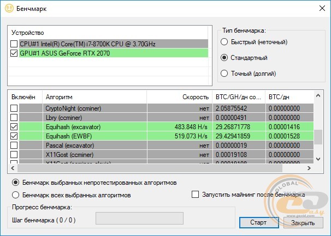
Task: Enable the Pascal (excavator) algorithm checkbox
Action: [x=14, y=145]
